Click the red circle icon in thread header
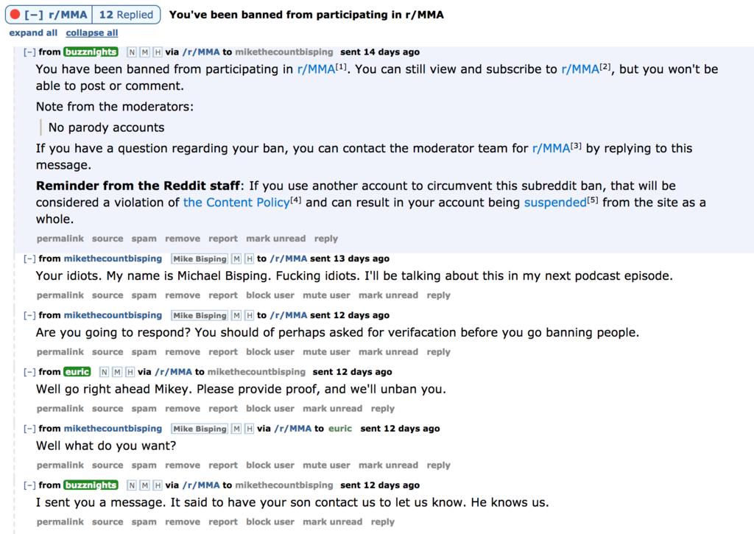Viewport: 754px width, 534px height. [x=15, y=15]
